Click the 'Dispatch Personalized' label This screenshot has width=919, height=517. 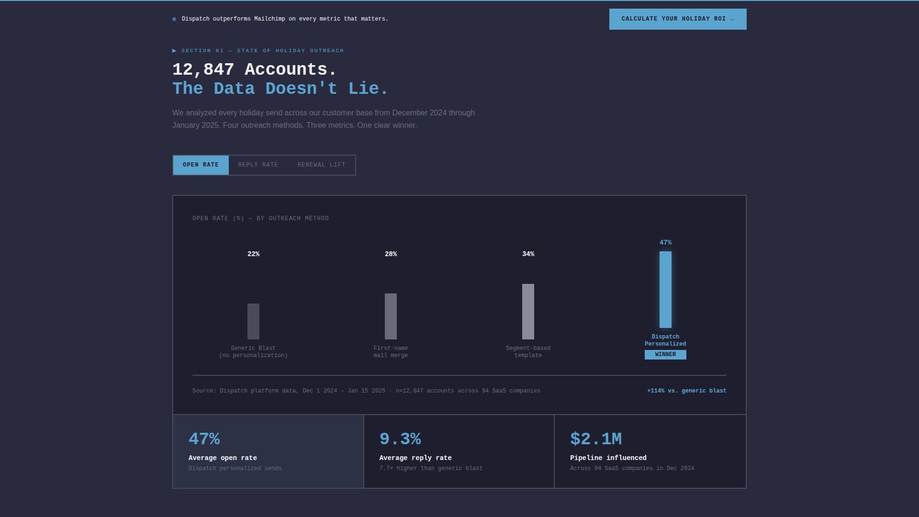point(665,340)
